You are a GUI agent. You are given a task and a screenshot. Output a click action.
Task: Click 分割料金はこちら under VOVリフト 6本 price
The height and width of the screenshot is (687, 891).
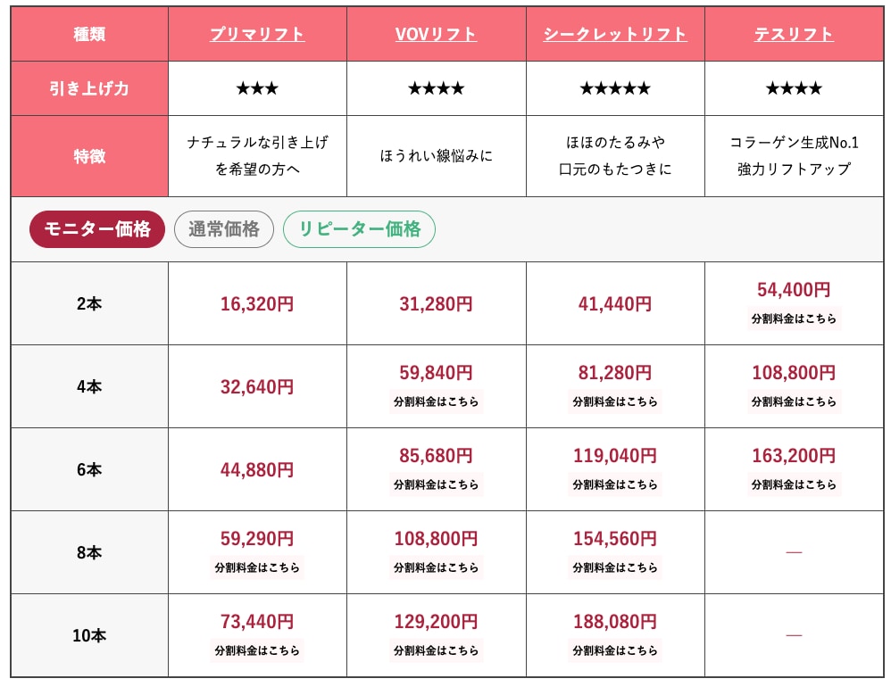(436, 484)
